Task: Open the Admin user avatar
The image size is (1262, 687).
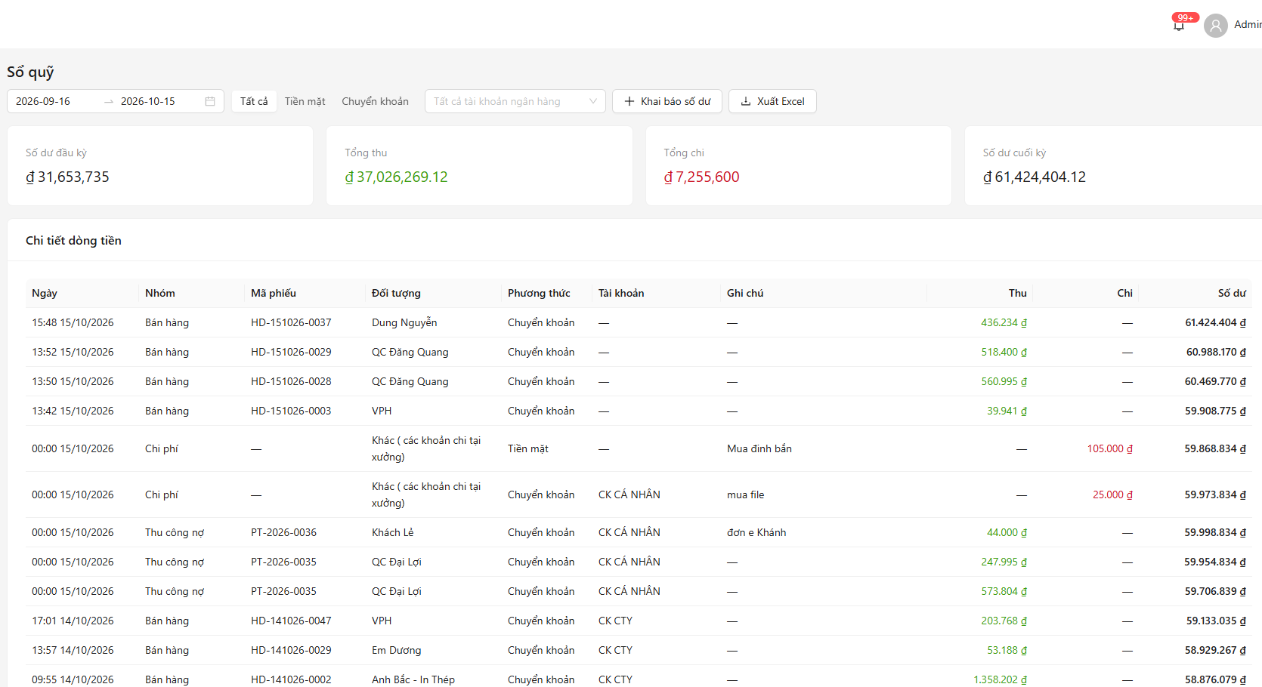Action: click(x=1216, y=26)
